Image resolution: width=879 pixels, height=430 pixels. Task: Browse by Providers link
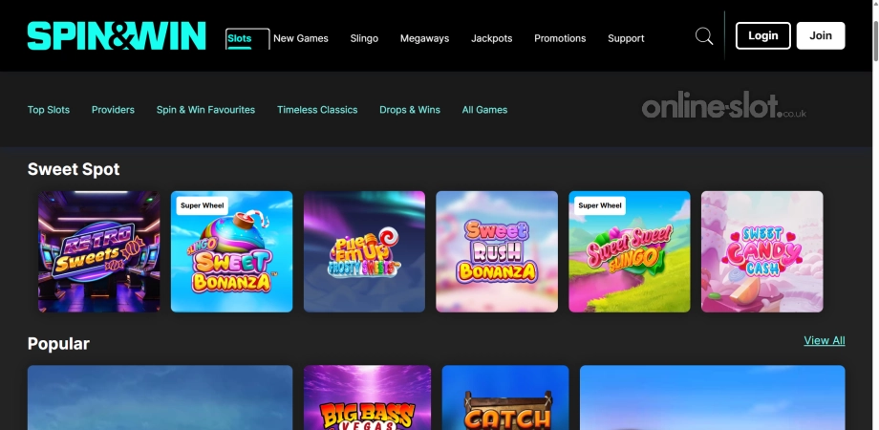[x=114, y=110]
